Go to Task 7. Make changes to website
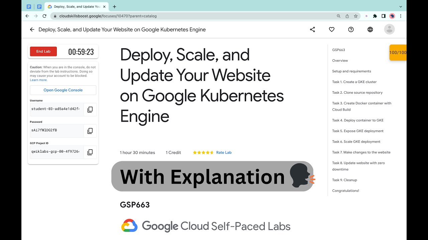Viewport: 428px width, 240px height. click(361, 152)
